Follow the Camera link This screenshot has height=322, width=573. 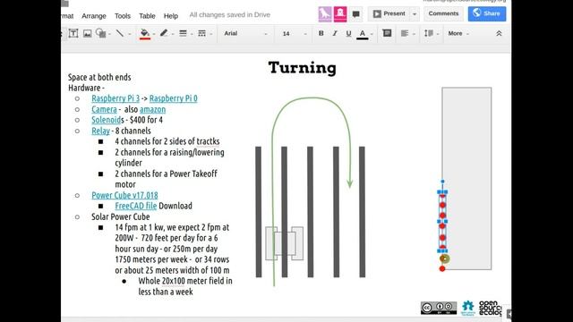tap(104, 109)
